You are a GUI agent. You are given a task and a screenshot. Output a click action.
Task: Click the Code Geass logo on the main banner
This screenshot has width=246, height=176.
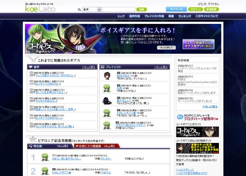(x=42, y=48)
